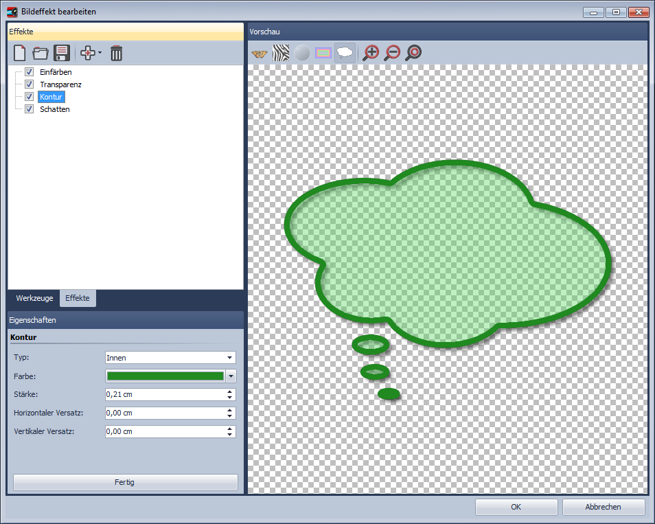
Task: Expand the Typ dropdown showing Innen
Action: click(229, 358)
